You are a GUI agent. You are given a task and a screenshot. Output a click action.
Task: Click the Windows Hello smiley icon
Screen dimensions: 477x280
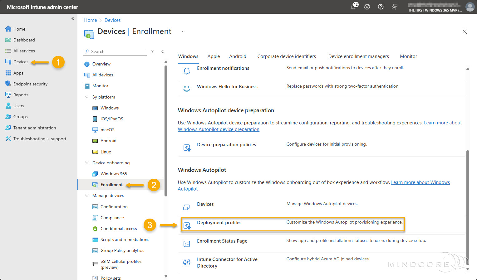coord(187,89)
